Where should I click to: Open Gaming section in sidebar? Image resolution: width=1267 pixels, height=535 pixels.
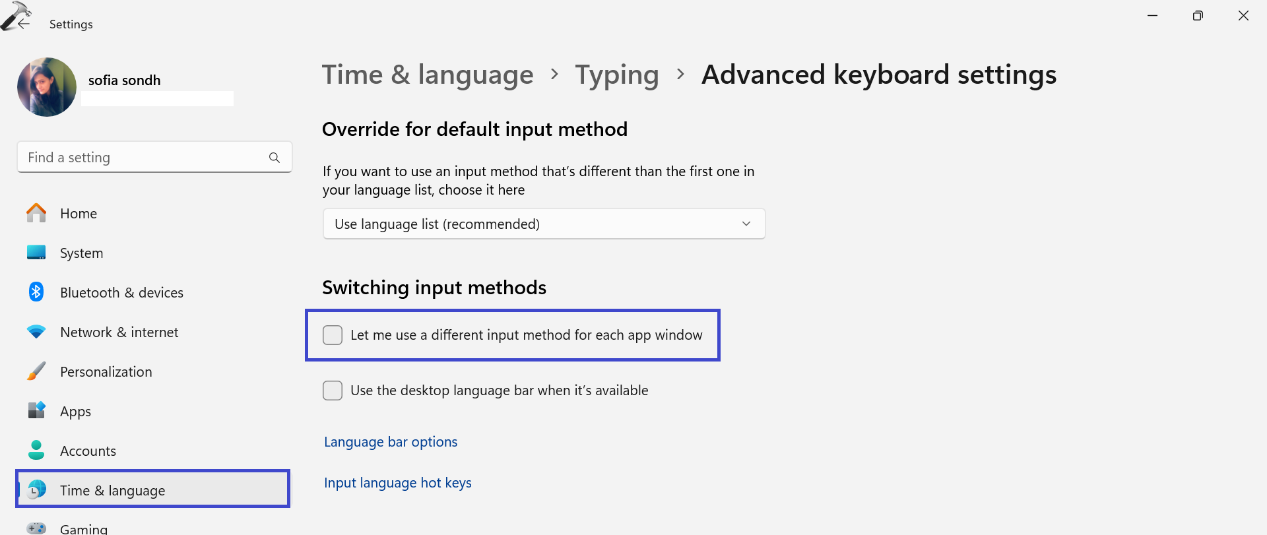[x=83, y=528]
